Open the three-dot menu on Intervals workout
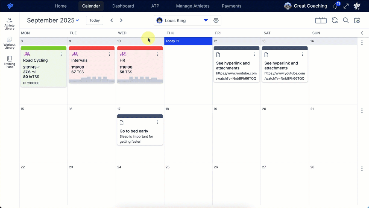369x208 pixels. [x=109, y=54]
